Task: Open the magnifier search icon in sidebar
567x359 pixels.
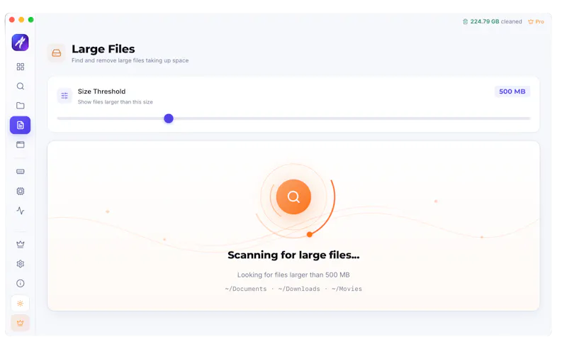Action: pyautogui.click(x=21, y=86)
